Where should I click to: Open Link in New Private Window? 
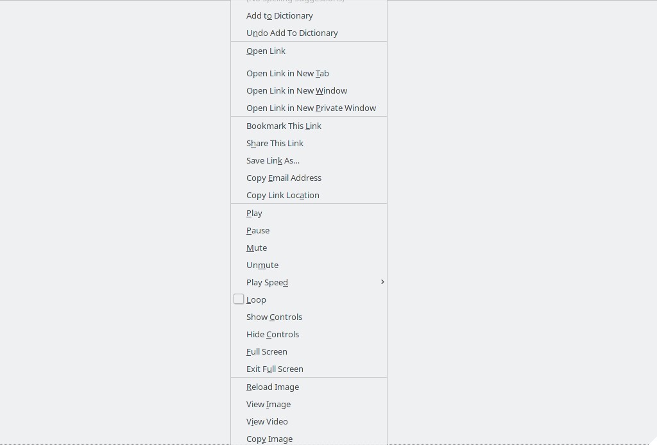click(309, 108)
